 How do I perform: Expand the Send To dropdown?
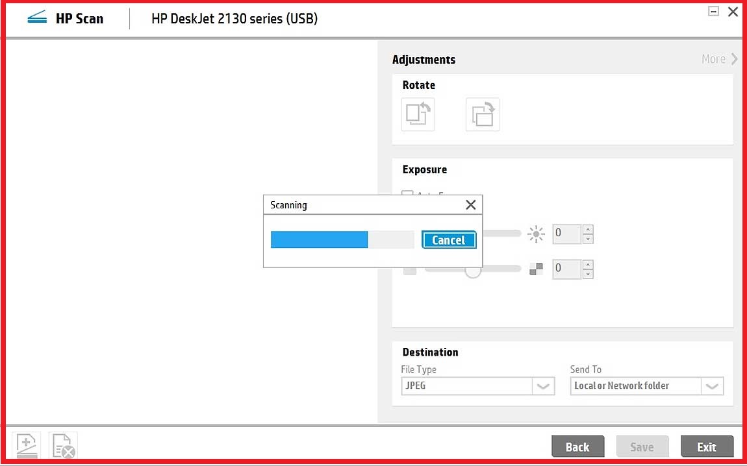point(712,386)
